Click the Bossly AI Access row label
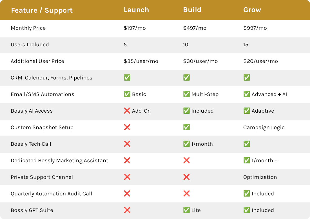 point(32,111)
